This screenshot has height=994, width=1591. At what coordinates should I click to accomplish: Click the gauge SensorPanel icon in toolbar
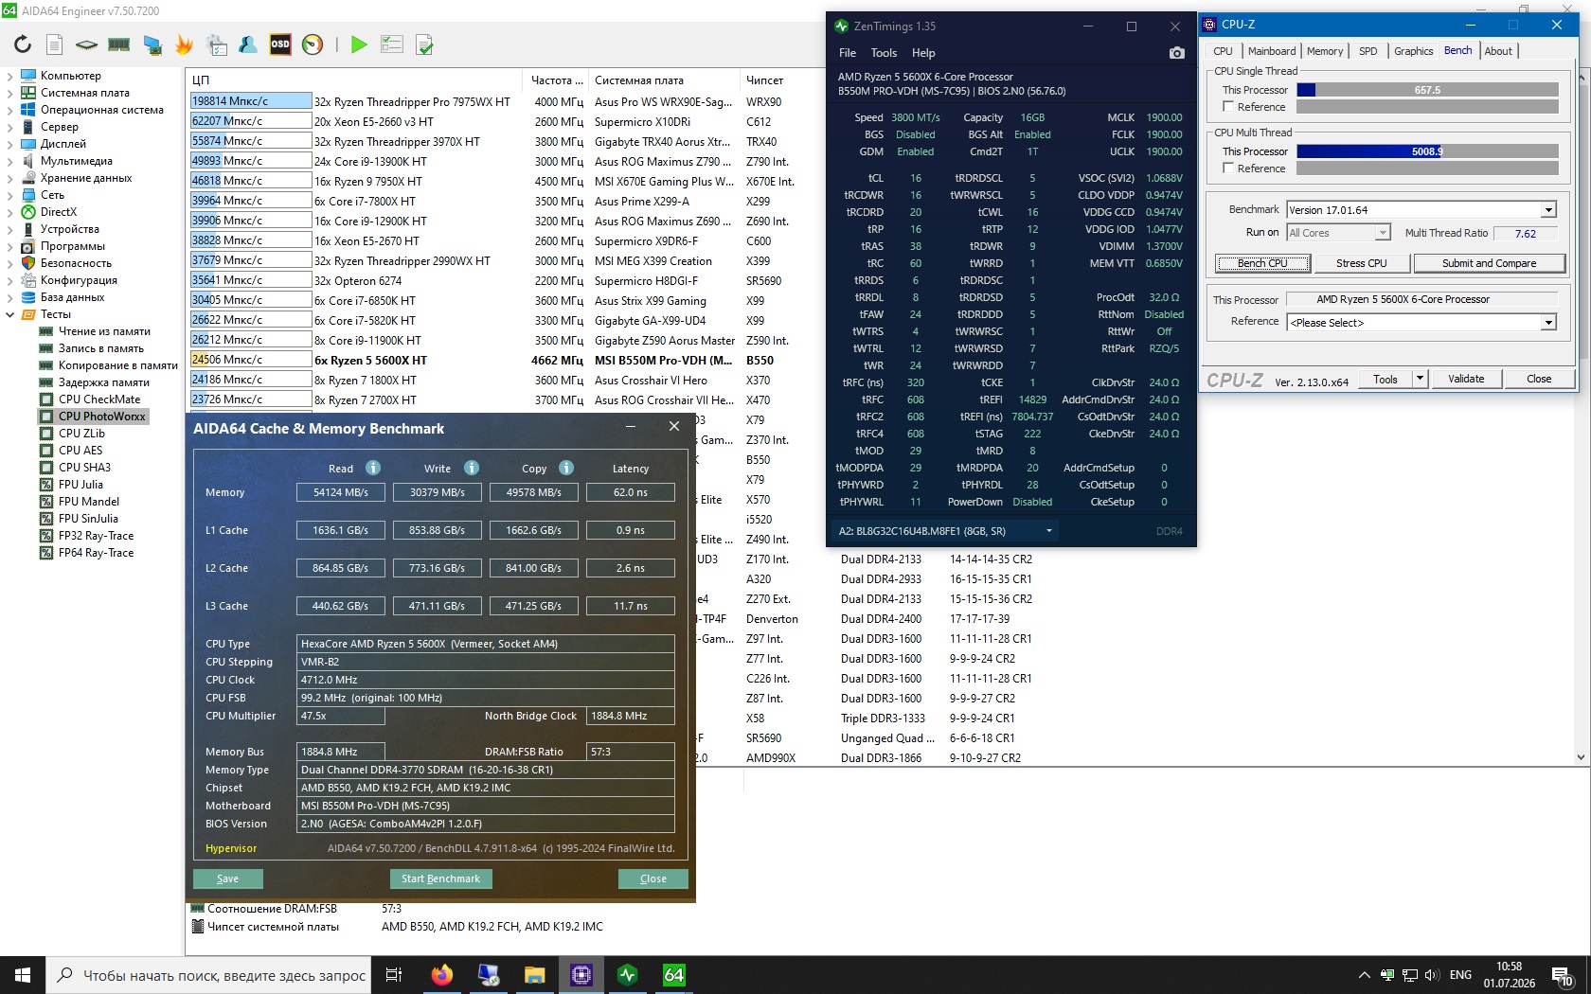(x=313, y=44)
